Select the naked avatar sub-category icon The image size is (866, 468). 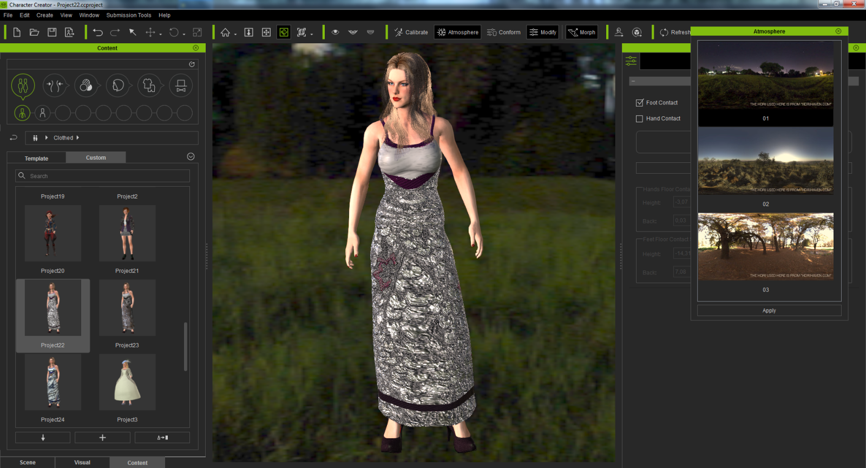click(42, 113)
